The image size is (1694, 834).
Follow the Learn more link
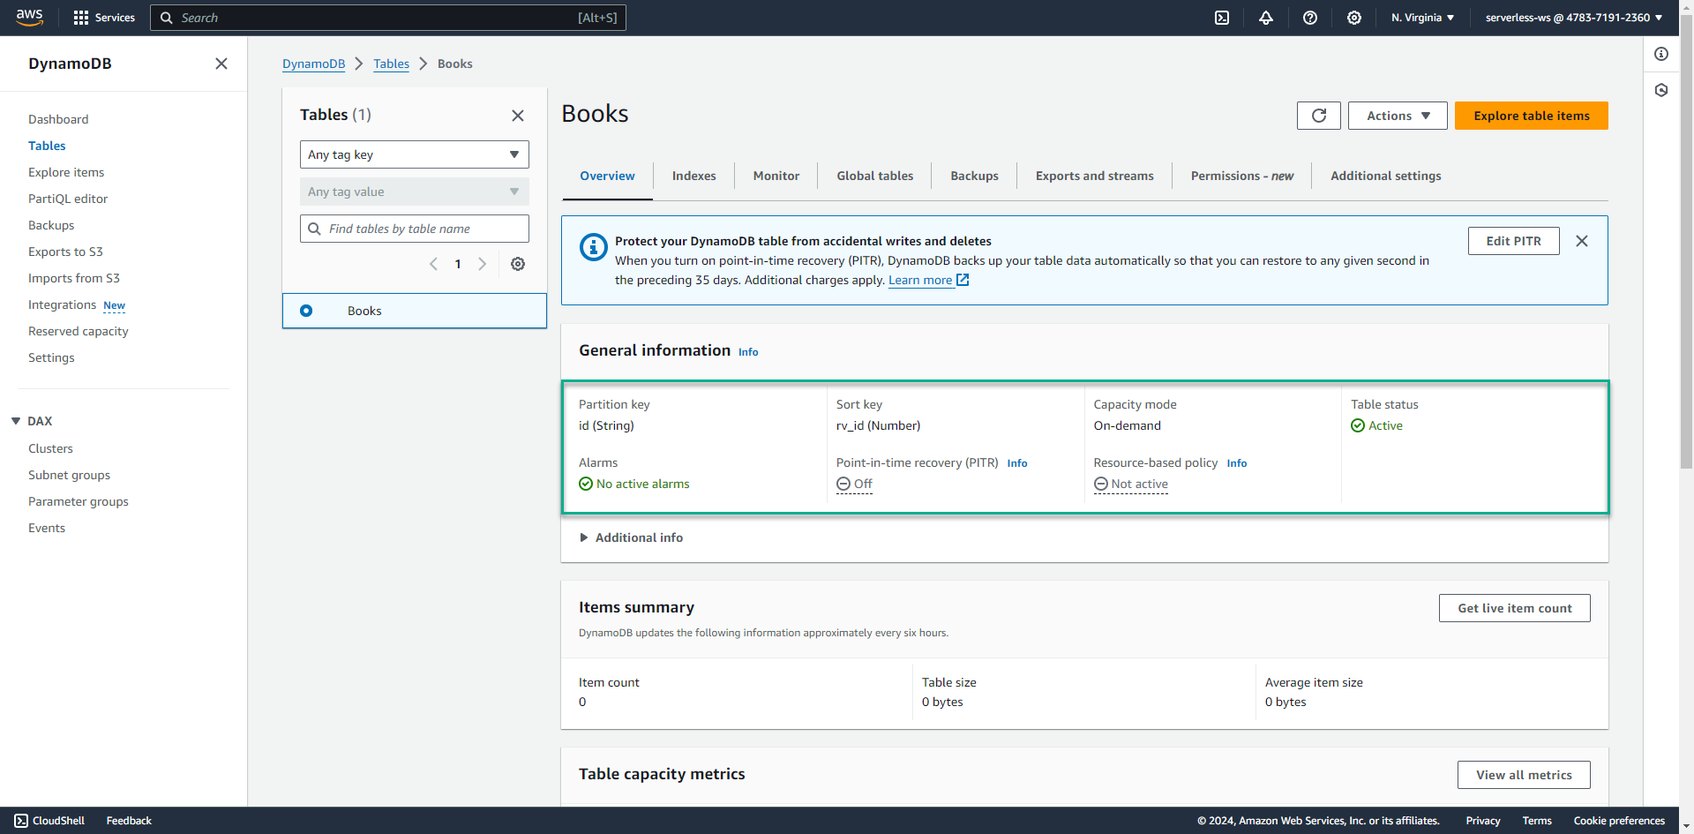coord(920,280)
